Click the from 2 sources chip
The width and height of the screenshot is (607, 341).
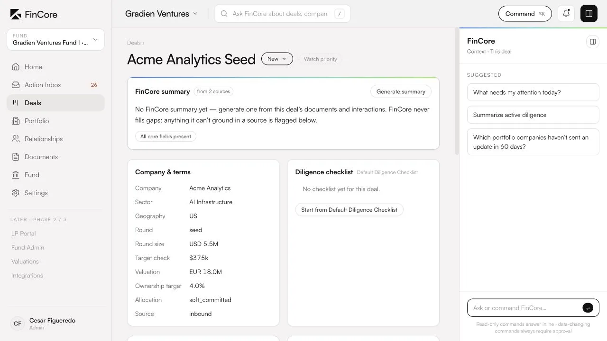[x=213, y=91]
